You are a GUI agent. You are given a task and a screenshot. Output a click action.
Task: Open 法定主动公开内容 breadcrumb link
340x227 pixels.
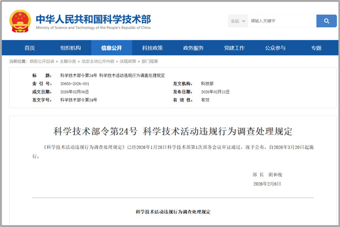pos(98,61)
